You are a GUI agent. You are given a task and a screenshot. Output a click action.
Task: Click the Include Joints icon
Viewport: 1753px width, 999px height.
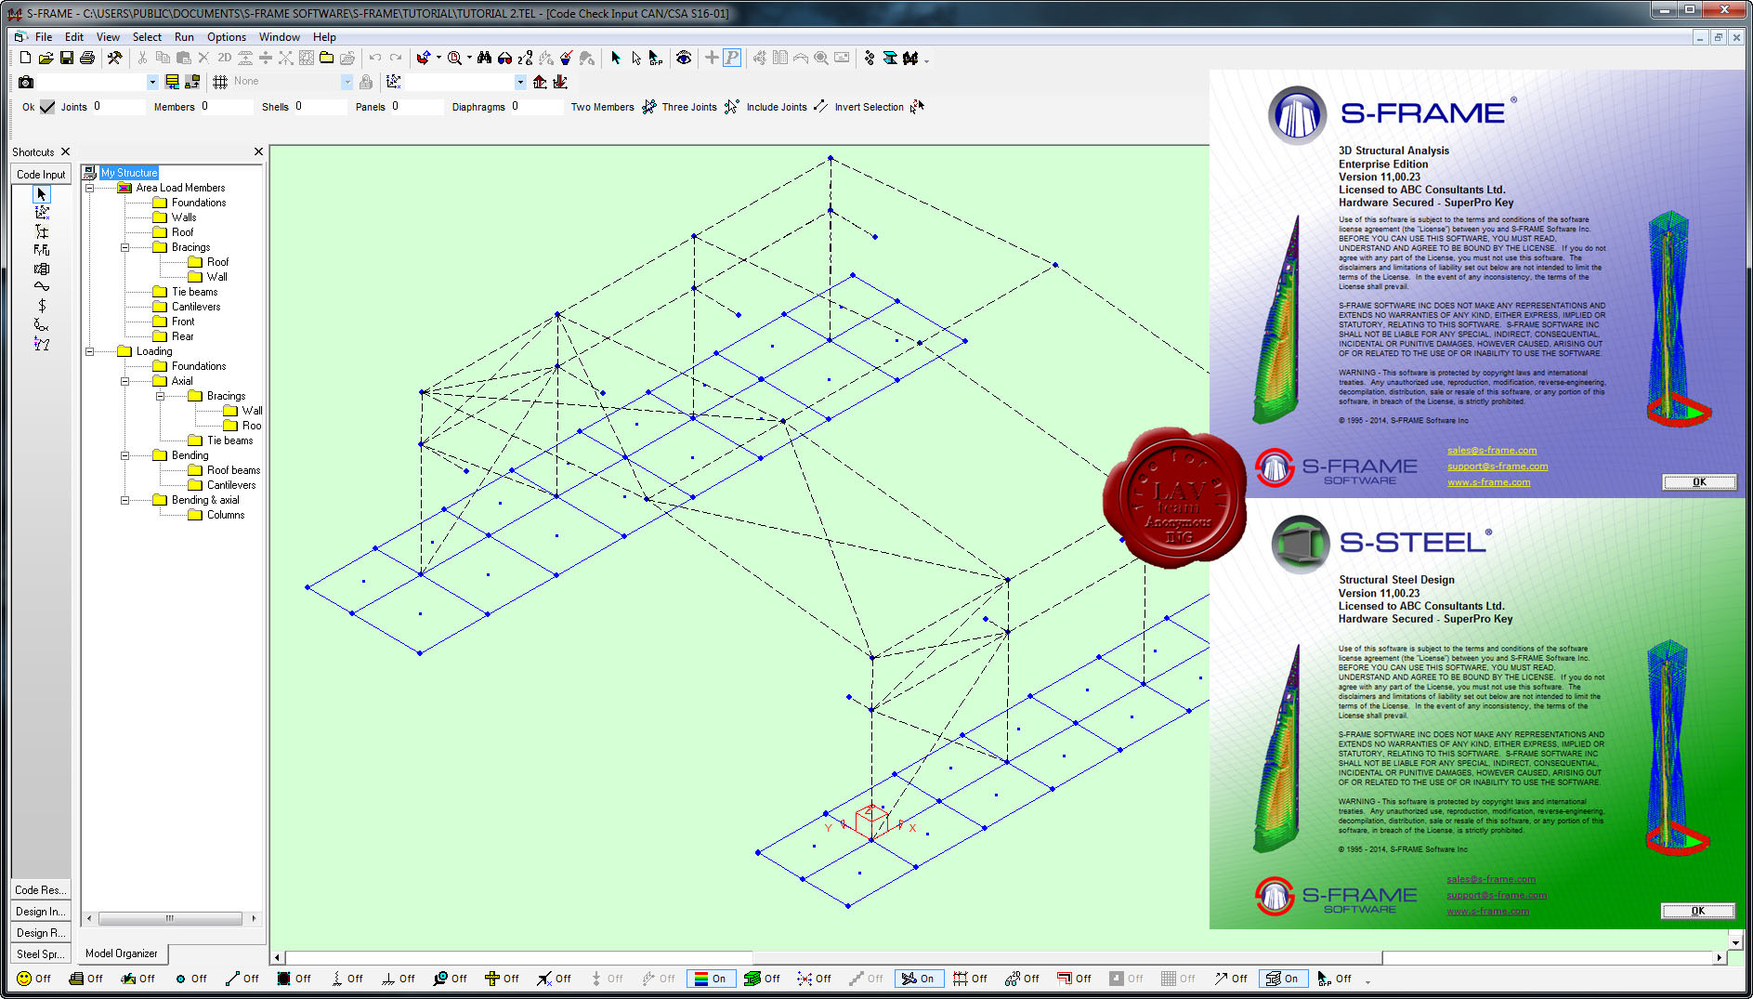[x=819, y=107]
